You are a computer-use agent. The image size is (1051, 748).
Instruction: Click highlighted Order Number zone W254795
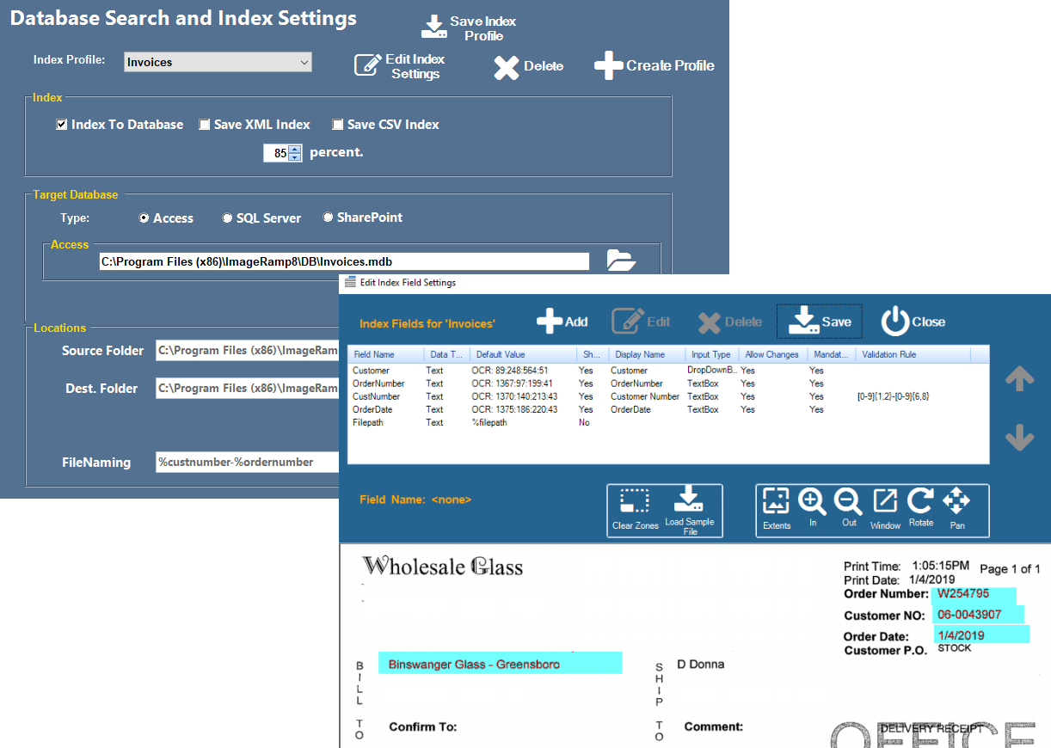click(974, 594)
